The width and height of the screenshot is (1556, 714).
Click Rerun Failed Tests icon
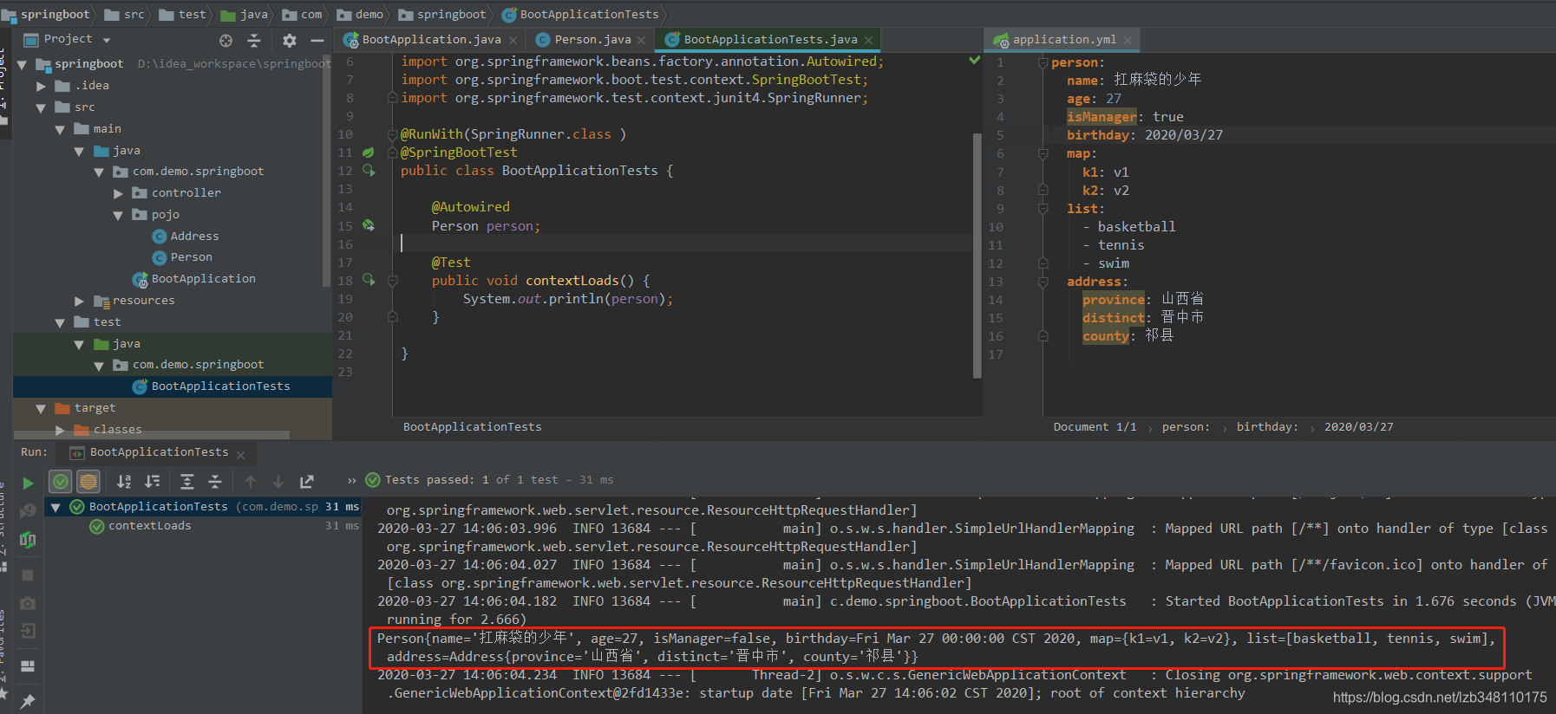(28, 511)
